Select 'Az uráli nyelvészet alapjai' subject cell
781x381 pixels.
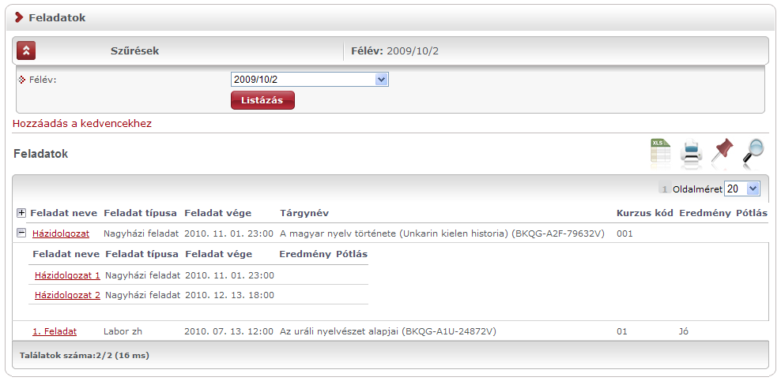388,331
